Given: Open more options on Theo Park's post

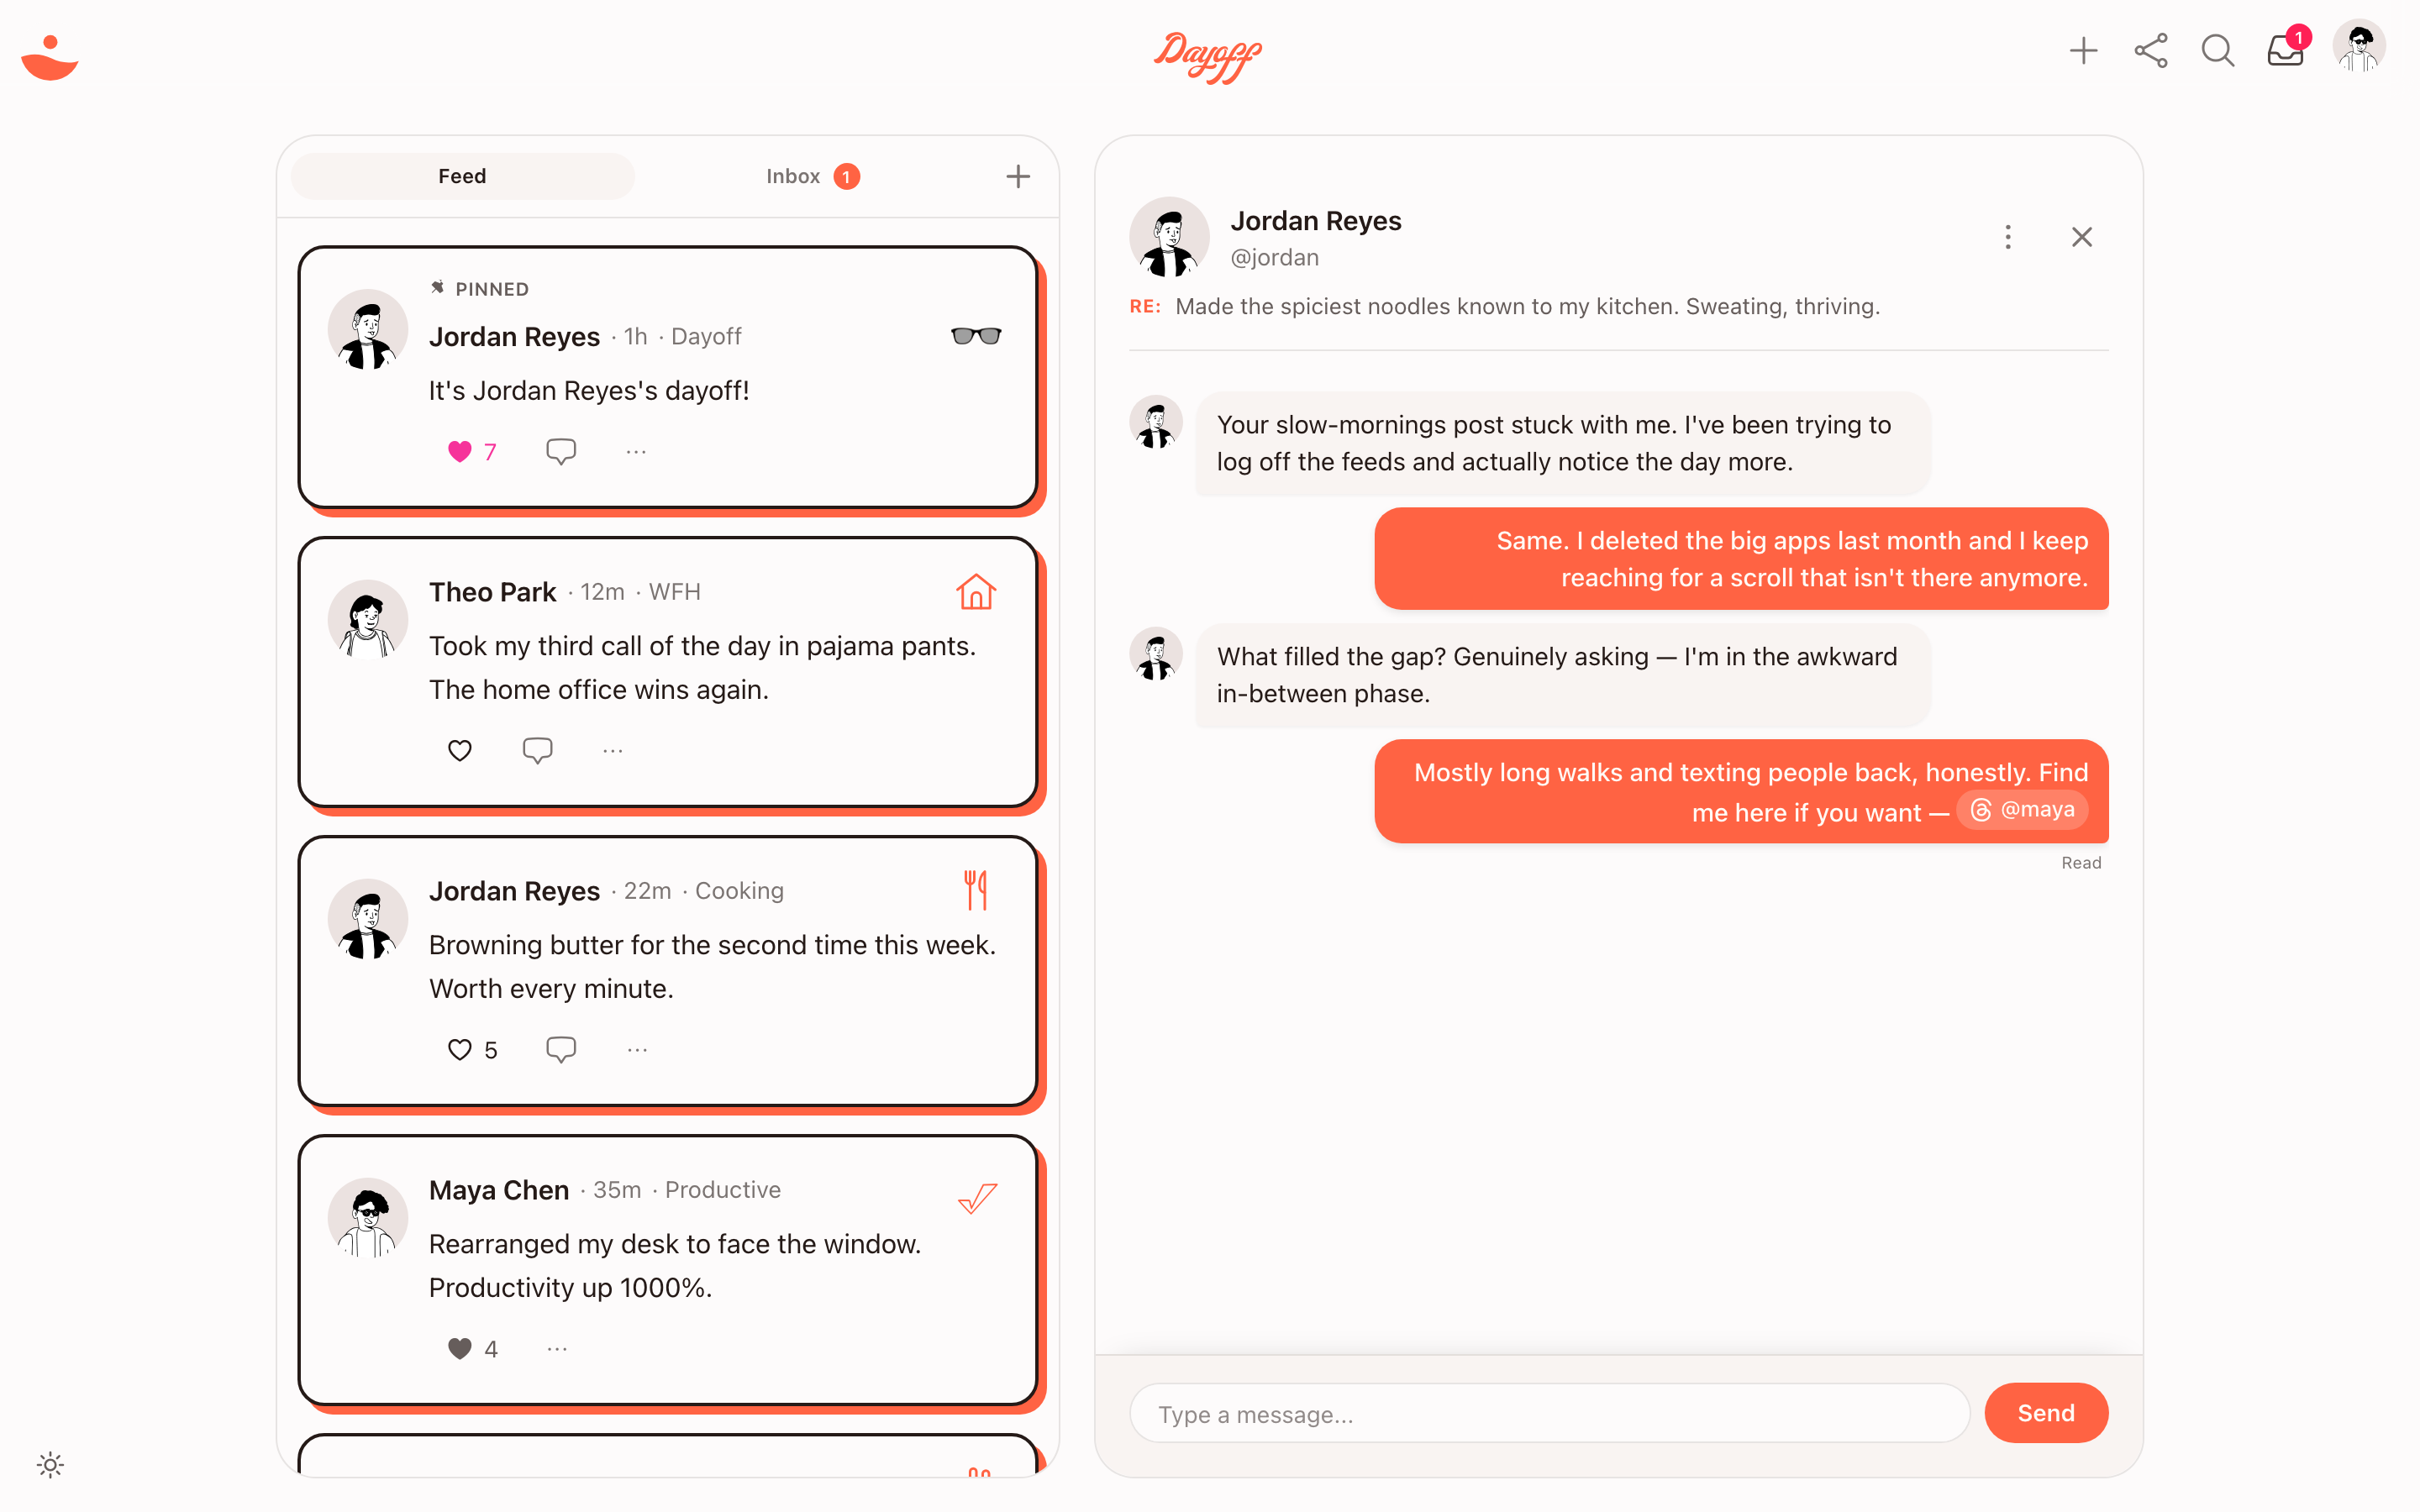Looking at the screenshot, I should click(613, 750).
